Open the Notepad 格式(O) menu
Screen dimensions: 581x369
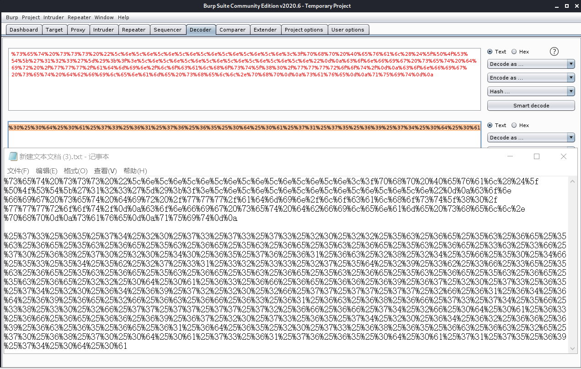pos(75,171)
